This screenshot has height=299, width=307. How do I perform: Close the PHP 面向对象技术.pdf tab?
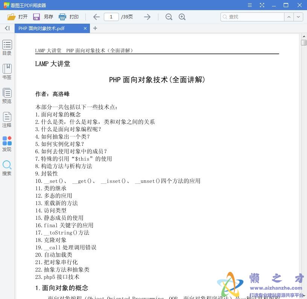[85, 28]
